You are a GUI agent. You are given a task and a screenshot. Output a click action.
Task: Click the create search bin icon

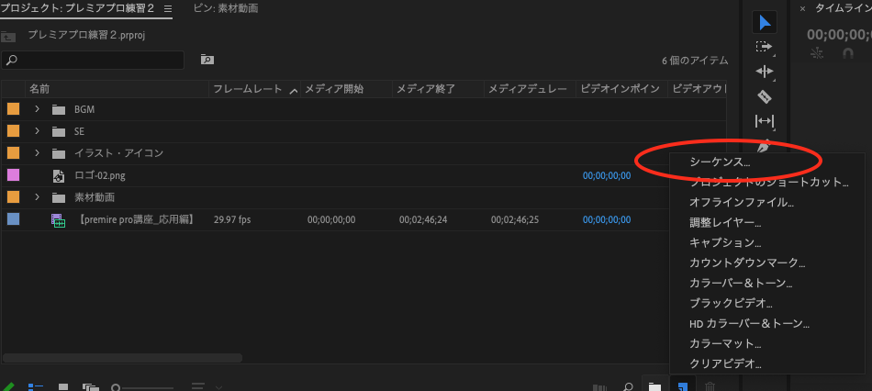207,60
